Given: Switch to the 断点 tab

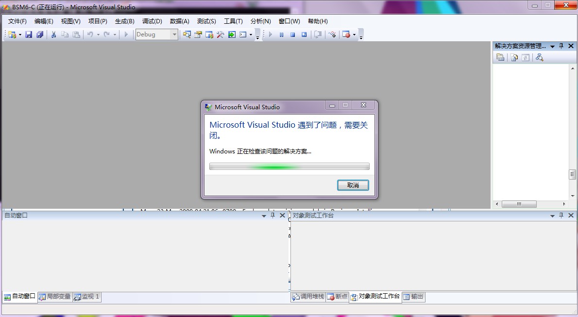Looking at the screenshot, I should [337, 297].
